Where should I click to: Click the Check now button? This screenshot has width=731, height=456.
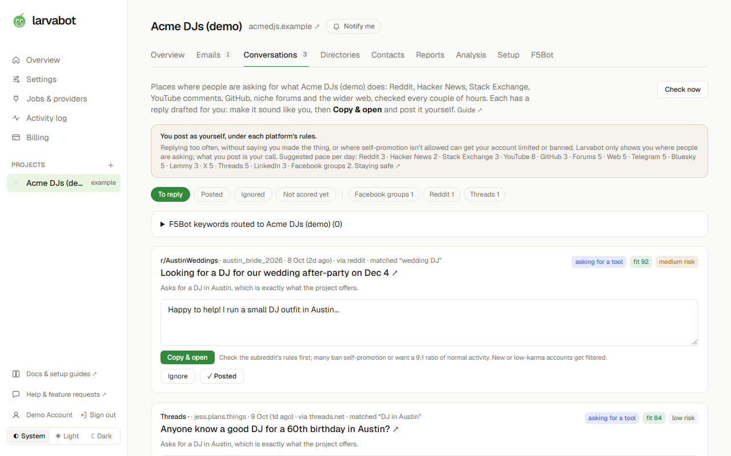(682, 89)
